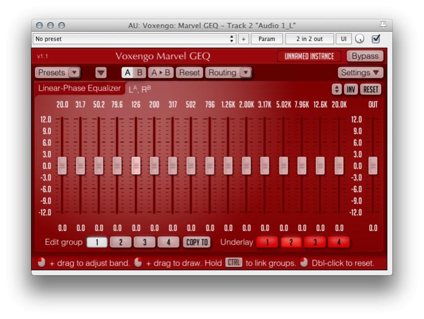Viewport: 424px width, 319px height.
Task: Click the 20.0K band slider
Action: click(339, 165)
